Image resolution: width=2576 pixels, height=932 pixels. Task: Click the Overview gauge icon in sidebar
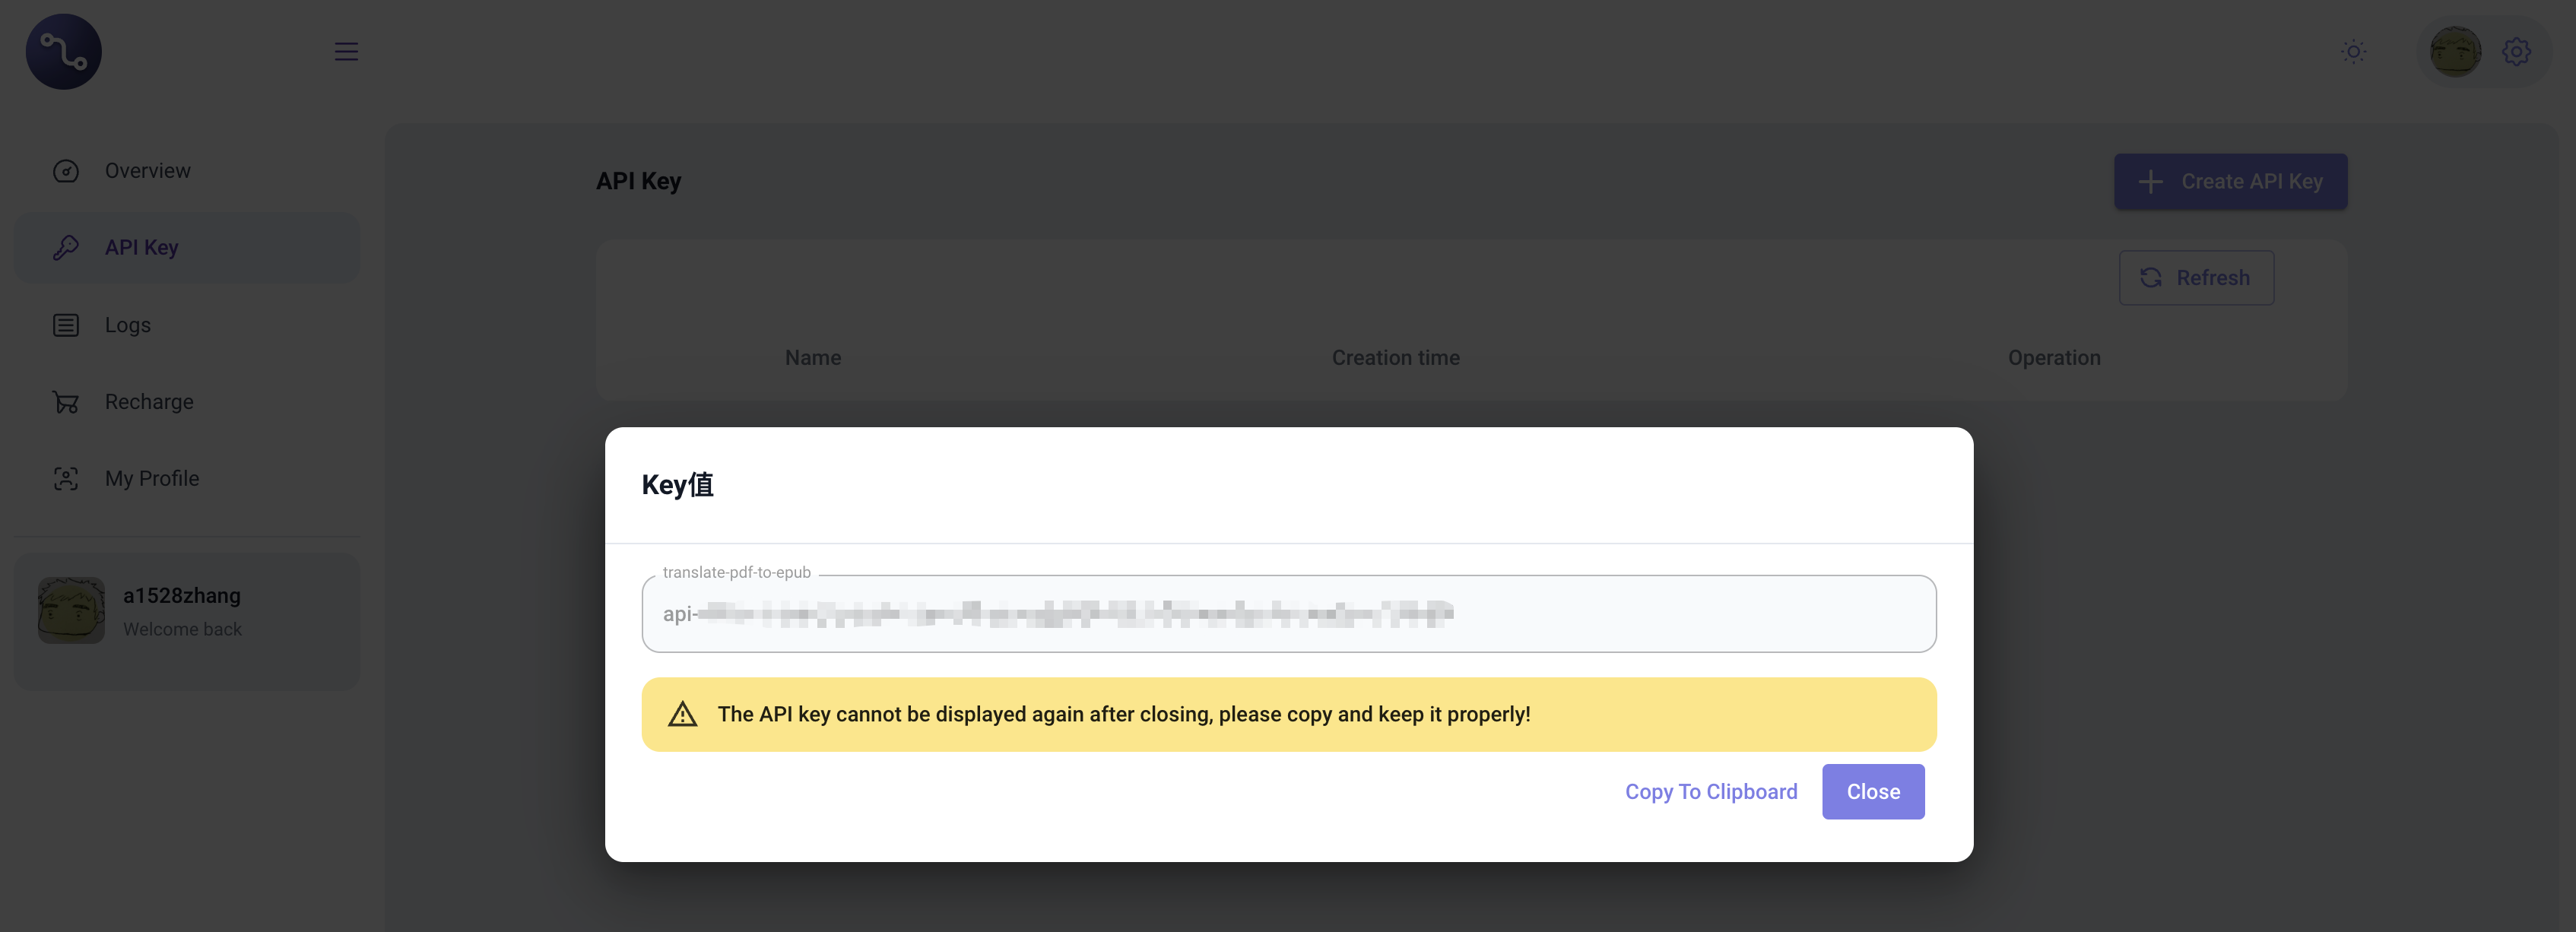66,171
